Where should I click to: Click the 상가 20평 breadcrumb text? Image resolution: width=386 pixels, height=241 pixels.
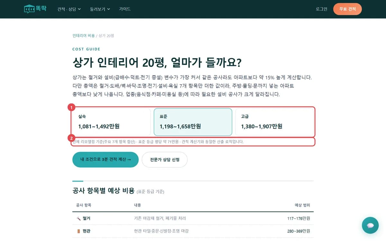click(x=106, y=36)
